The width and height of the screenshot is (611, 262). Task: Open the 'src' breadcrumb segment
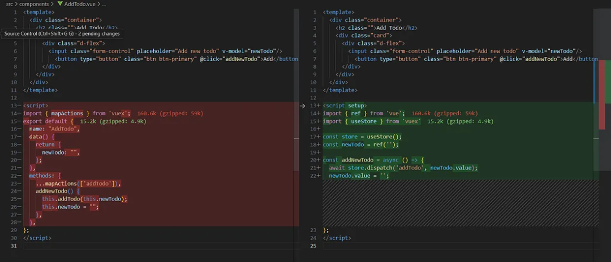[x=10, y=4]
